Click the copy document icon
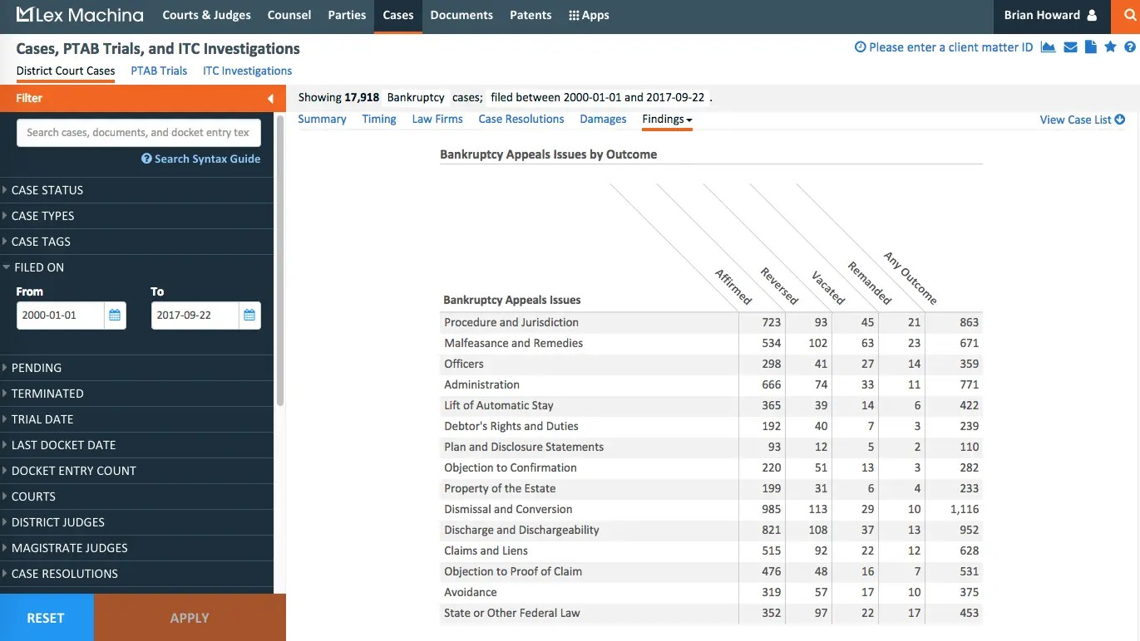This screenshot has width=1140, height=641. [x=1090, y=47]
